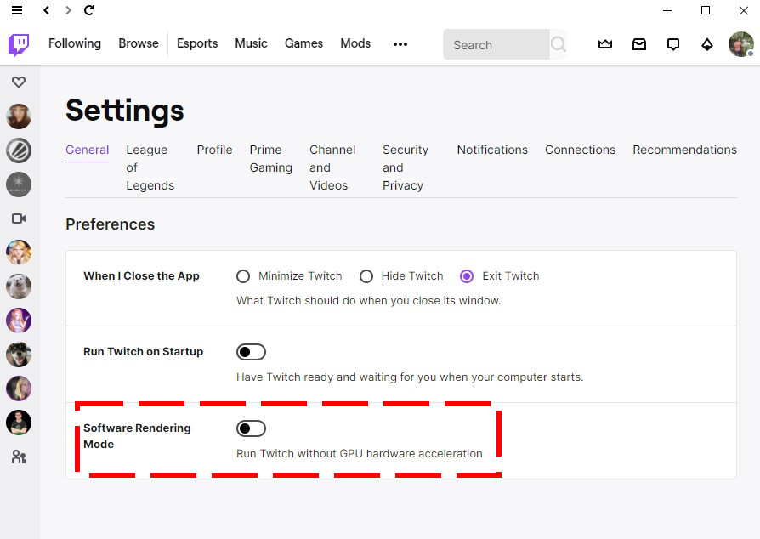Click 'Run Twitch without GPU hardware acceleration' text
This screenshot has width=760, height=539.
coord(359,454)
